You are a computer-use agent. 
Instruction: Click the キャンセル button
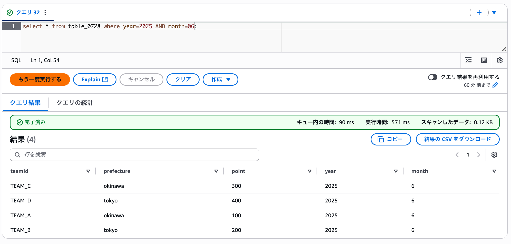141,80
